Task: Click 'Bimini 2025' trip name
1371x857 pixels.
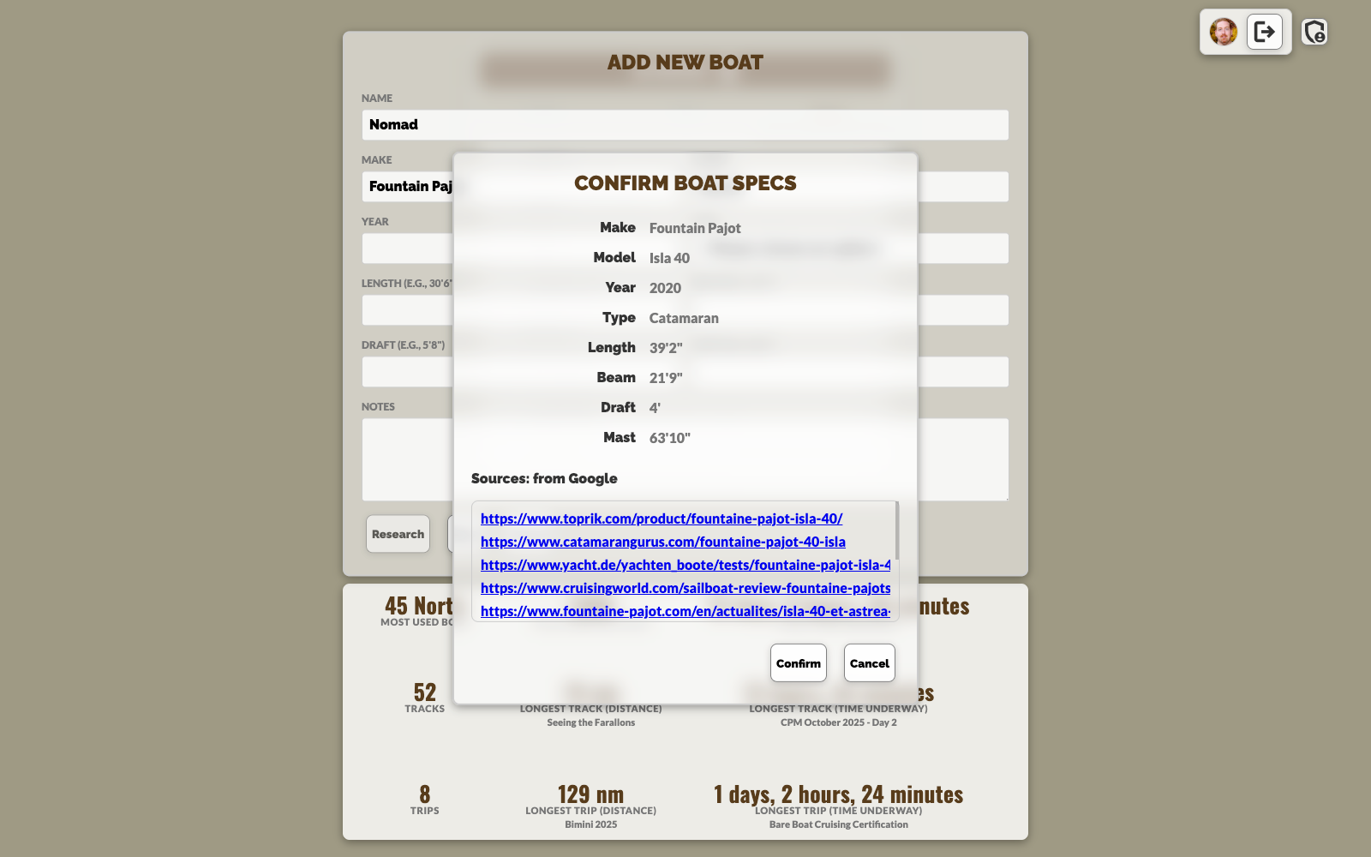Action: 590,824
